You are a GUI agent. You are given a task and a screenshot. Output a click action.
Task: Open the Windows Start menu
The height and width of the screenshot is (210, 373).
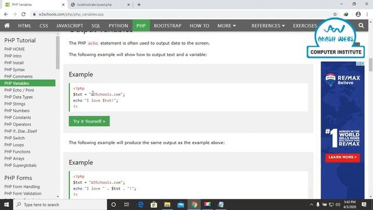[6, 205]
